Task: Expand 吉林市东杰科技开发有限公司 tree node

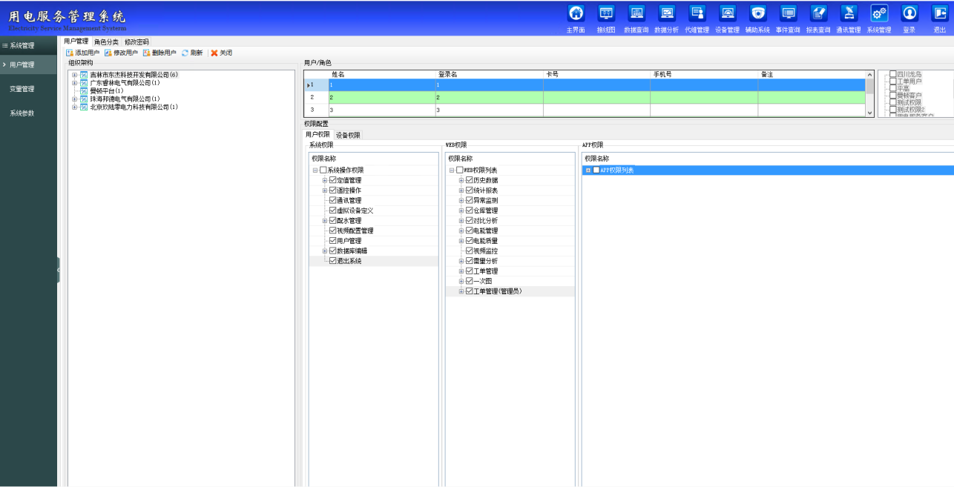Action: (x=74, y=75)
